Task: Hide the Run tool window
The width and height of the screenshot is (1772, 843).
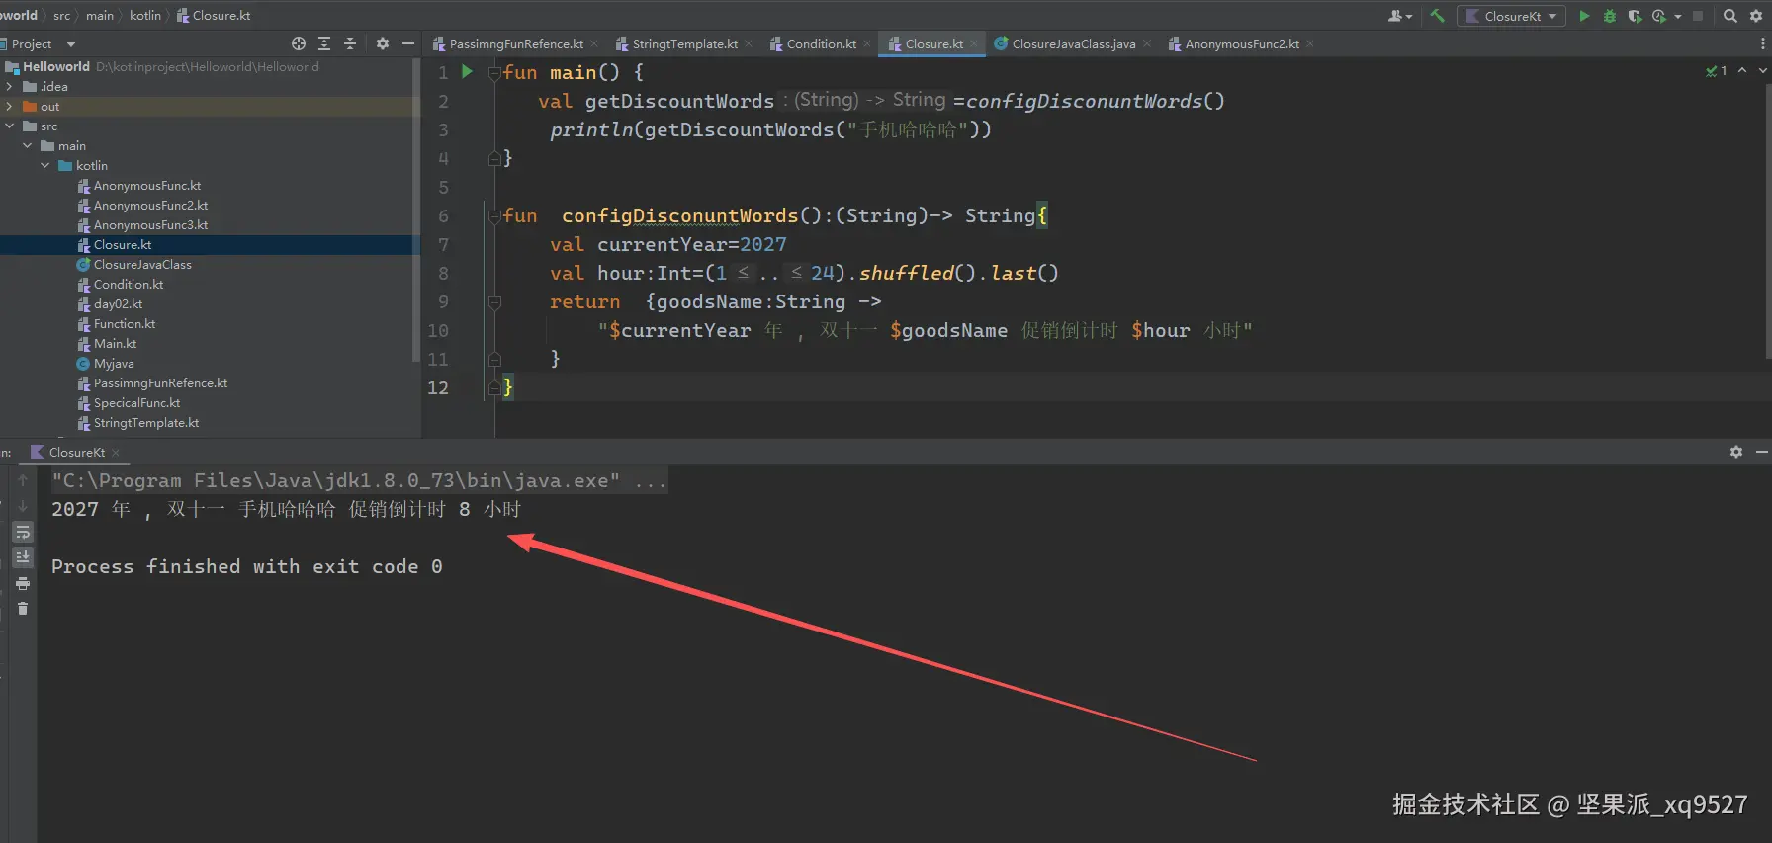Action: pos(1761,452)
